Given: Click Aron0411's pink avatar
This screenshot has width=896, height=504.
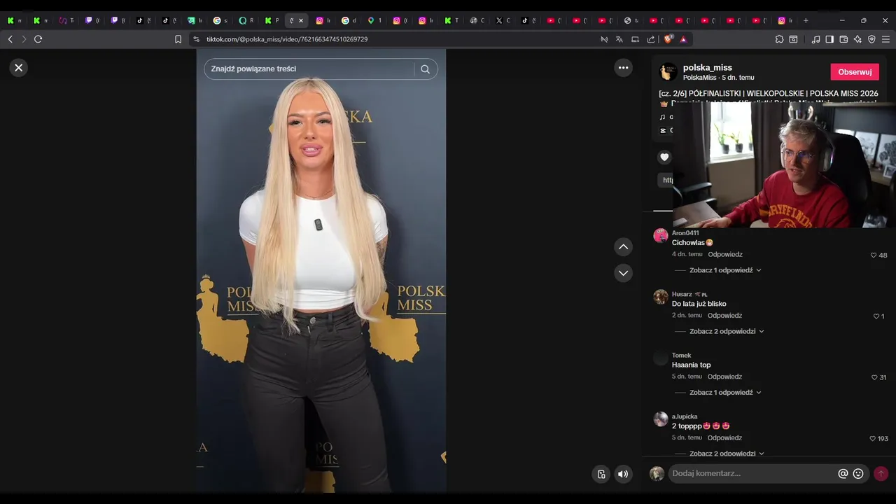Looking at the screenshot, I should click(661, 235).
